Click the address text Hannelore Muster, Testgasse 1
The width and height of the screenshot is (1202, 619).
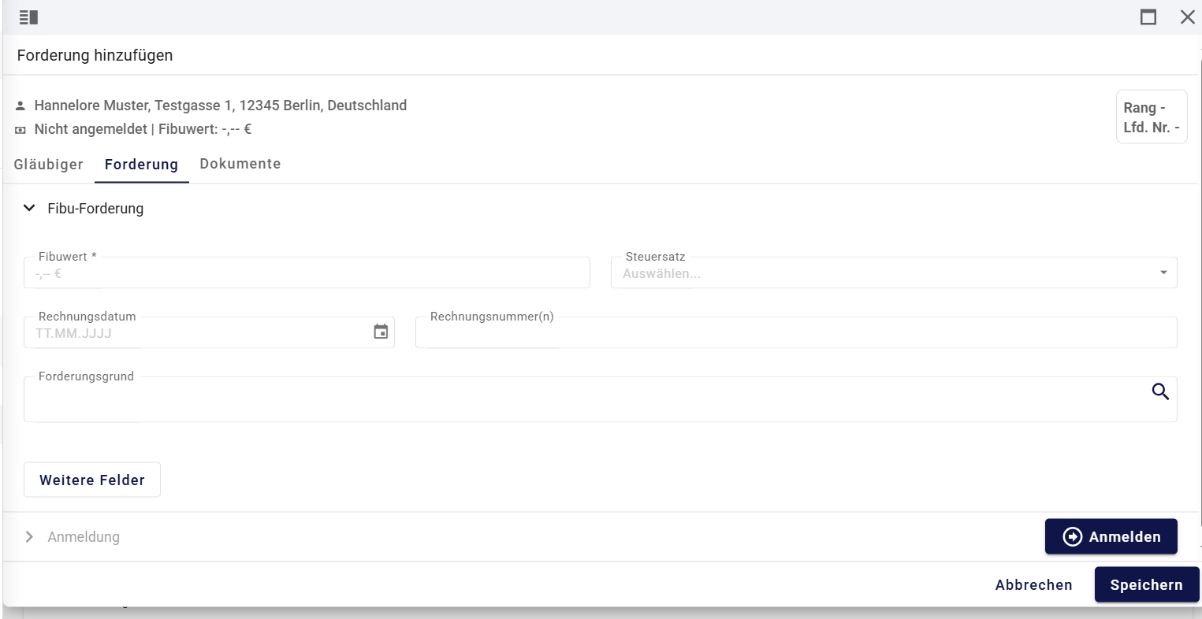tap(221, 106)
